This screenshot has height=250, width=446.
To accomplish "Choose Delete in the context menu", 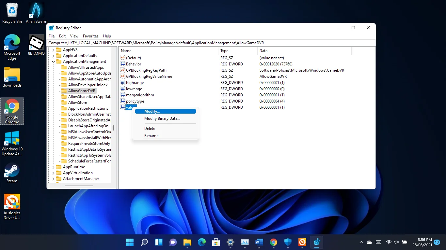I will click(x=166, y=129).
